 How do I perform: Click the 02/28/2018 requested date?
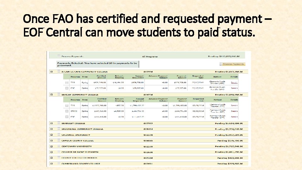point(198,106)
